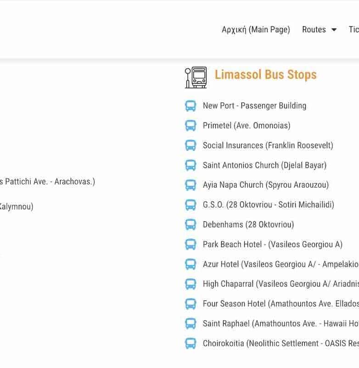Click bus icon beside Primetel stop

[x=191, y=126]
